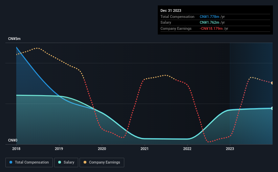Click the Total Compensation tooltip row label
The height and width of the screenshot is (172, 278).
[x=177, y=17]
